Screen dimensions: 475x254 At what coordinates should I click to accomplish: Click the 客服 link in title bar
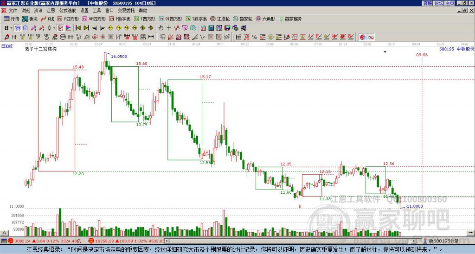[427, 3]
